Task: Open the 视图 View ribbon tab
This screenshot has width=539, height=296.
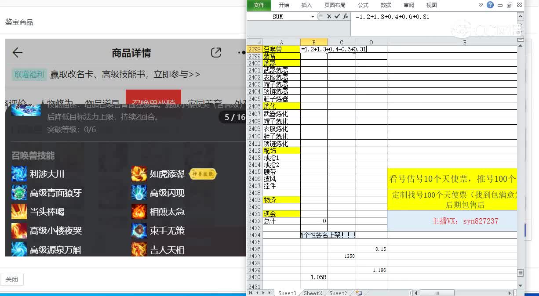Action: pyautogui.click(x=432, y=5)
